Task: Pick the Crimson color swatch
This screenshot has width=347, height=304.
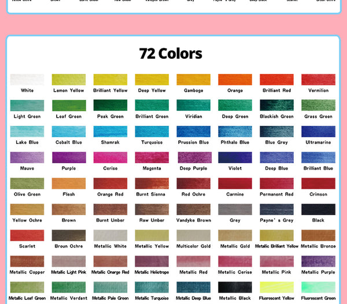Action: [318, 183]
